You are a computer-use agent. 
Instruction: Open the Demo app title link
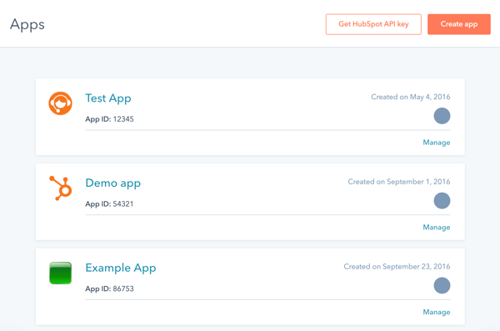[112, 183]
